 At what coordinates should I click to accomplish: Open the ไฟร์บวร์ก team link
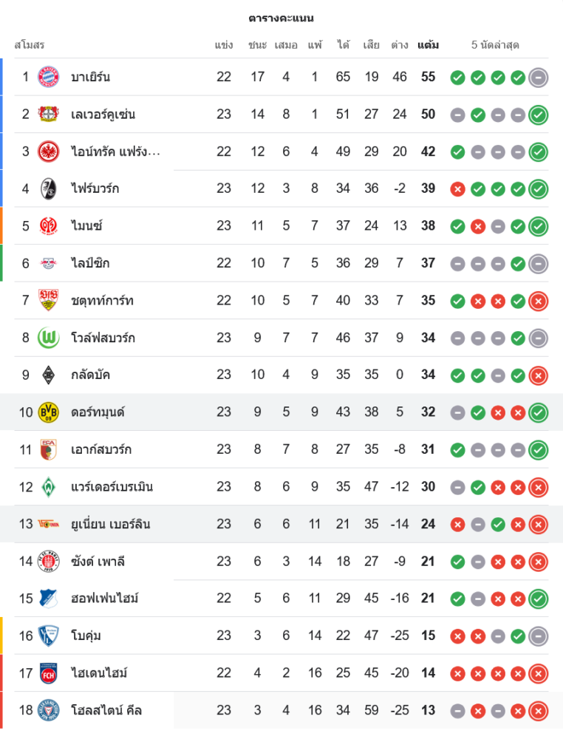click(x=95, y=188)
